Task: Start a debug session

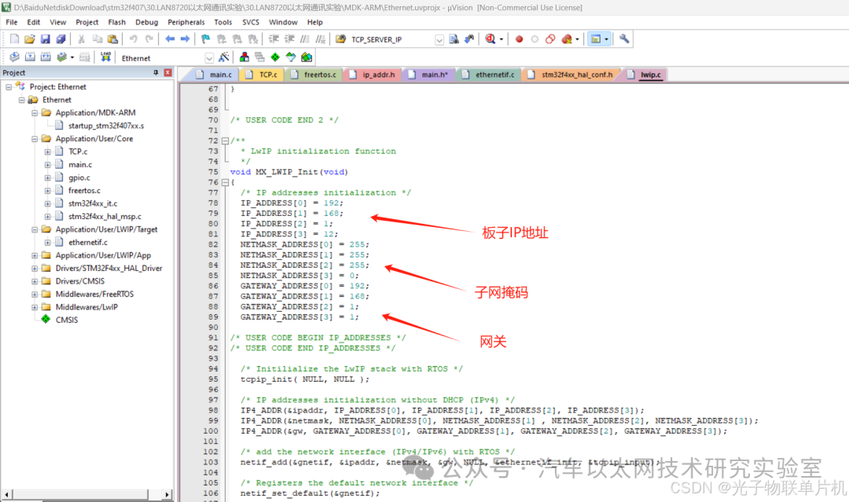Action: 490,38
